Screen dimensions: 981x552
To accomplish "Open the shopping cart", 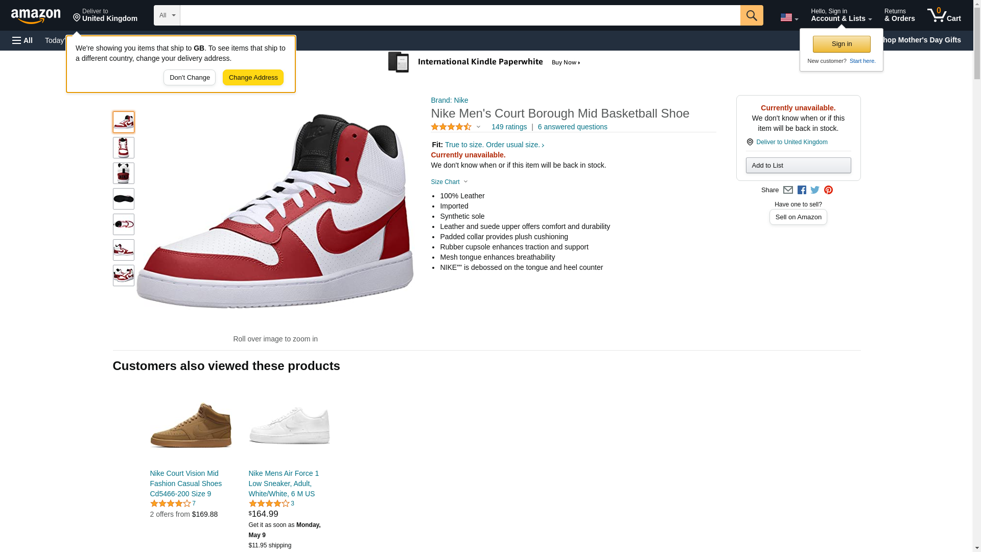I will pyautogui.click(x=944, y=15).
